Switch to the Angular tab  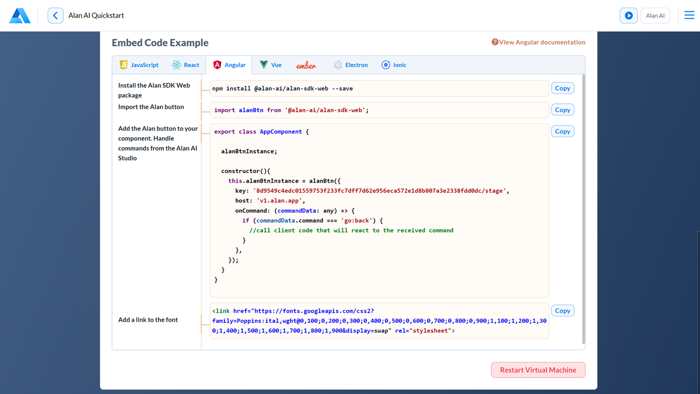[x=229, y=65]
